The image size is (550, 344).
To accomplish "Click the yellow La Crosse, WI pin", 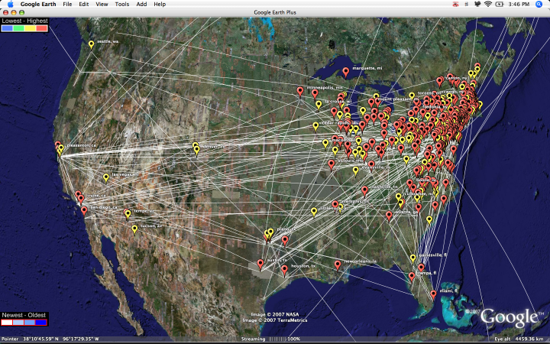I will [319, 105].
